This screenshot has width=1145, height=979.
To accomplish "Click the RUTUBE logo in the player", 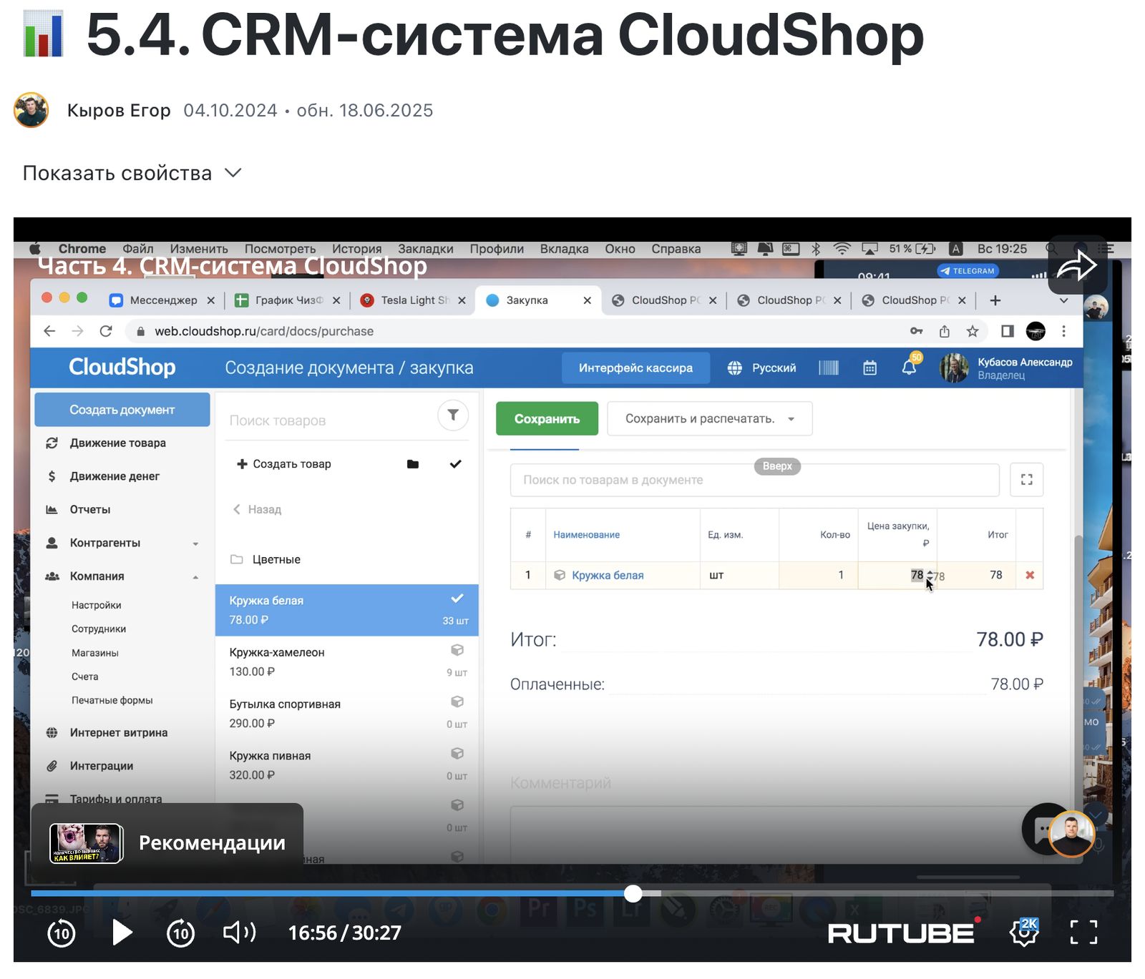I will tap(903, 933).
